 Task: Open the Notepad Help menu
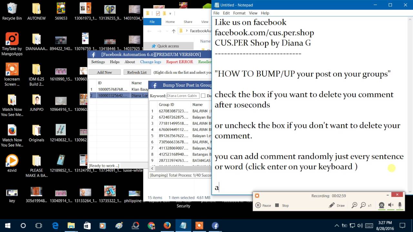[x=265, y=13]
